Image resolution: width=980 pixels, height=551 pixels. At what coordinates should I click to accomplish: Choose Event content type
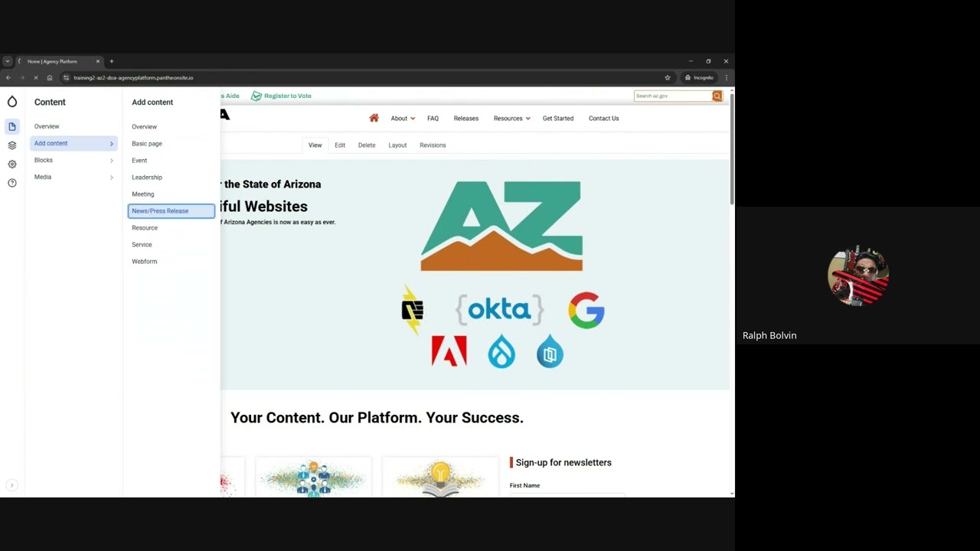tap(139, 161)
